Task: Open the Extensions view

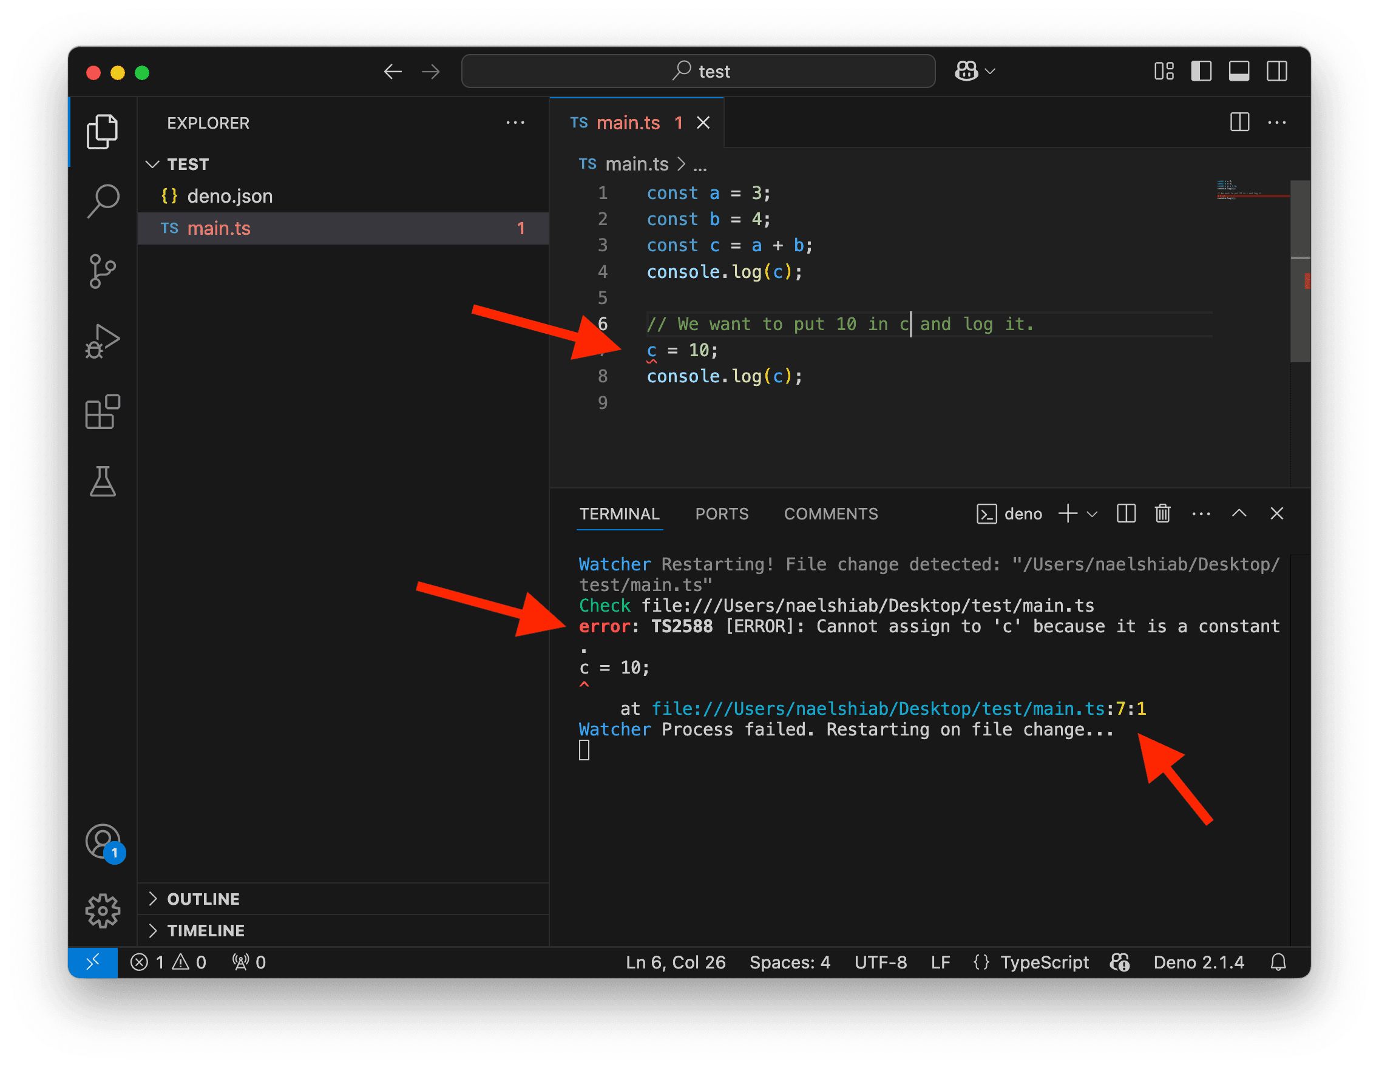Action: point(103,412)
